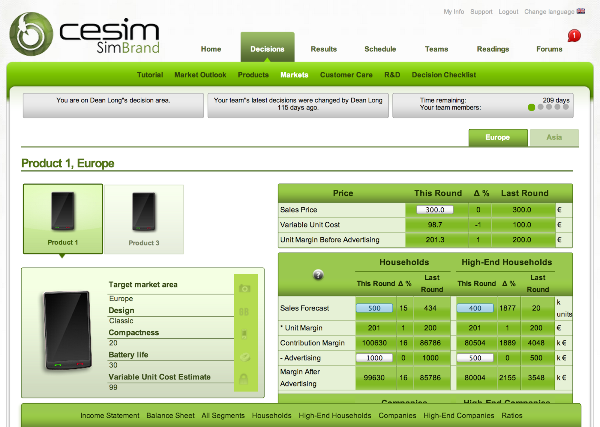Open the question mark help icon in forecast table
The height and width of the screenshot is (427, 600).
point(318,275)
